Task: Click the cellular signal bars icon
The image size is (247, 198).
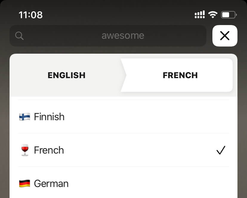Action: pos(199,14)
